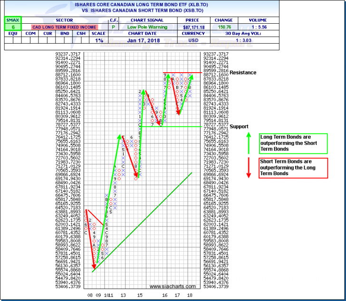Click the CHART SIGNAL header

click(147, 20)
